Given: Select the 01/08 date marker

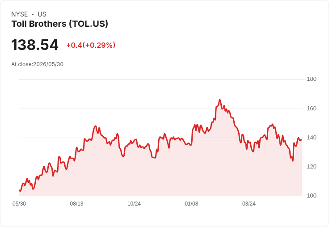Looking at the screenshot, I should point(191,204).
